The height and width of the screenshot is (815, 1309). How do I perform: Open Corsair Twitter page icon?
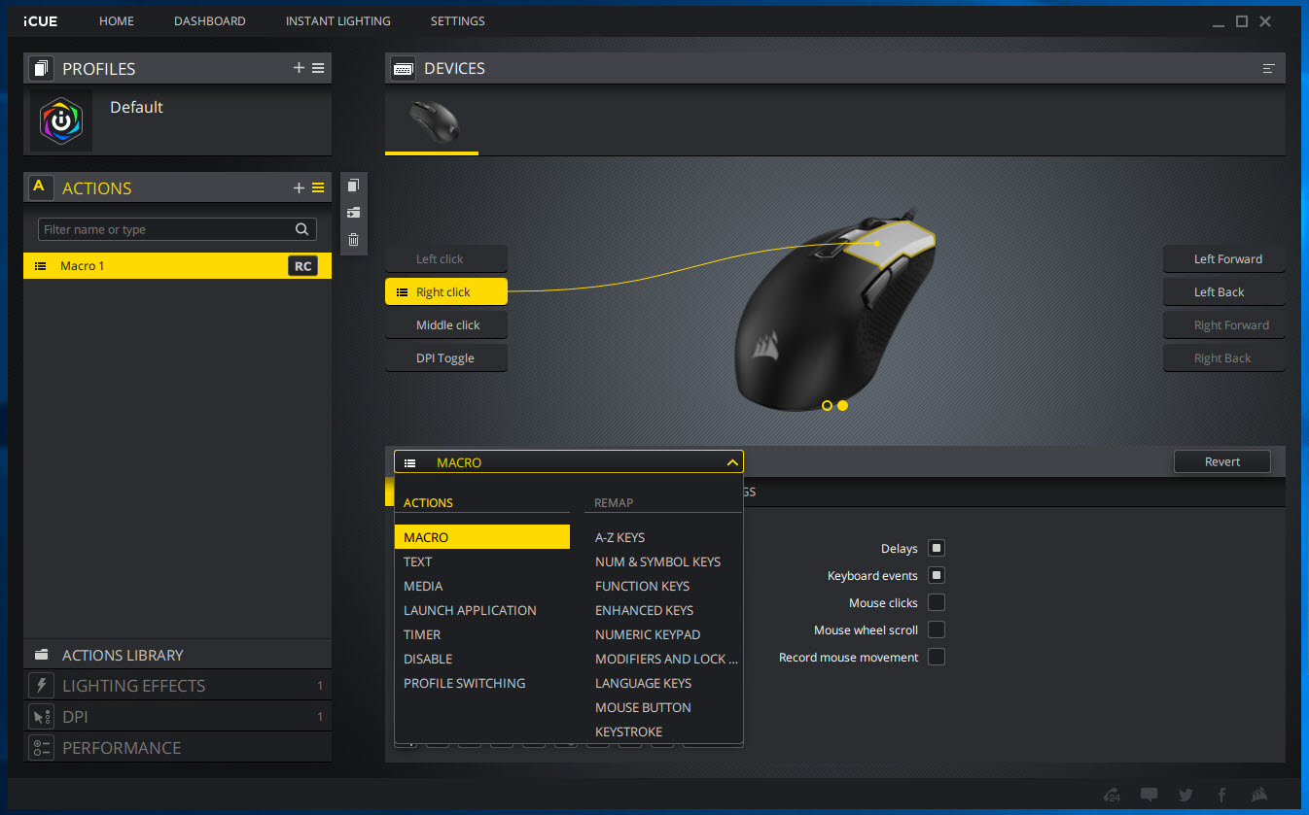coord(1185,795)
